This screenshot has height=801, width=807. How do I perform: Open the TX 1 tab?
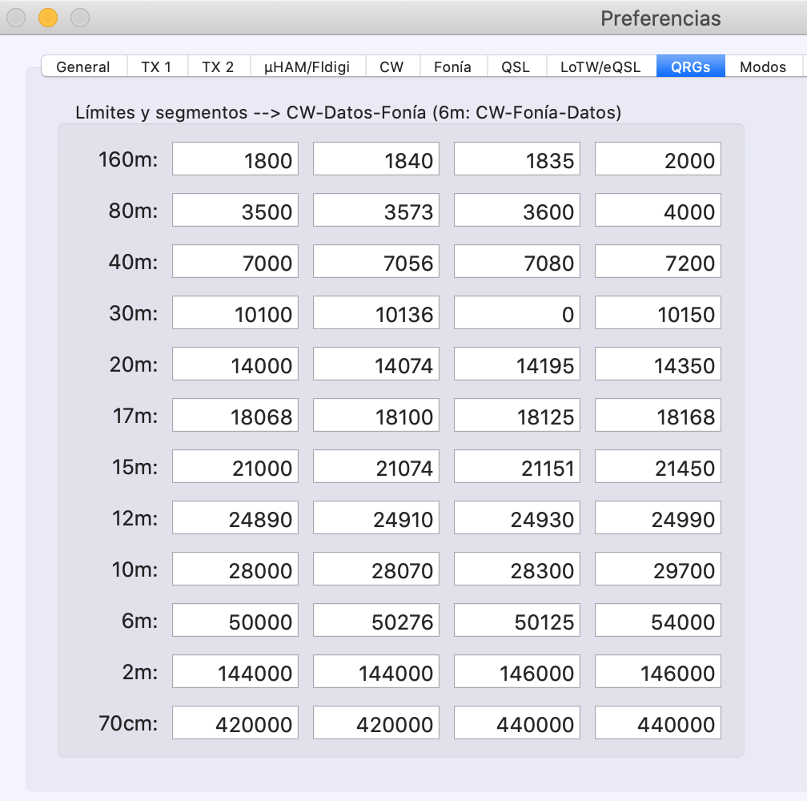coord(157,66)
